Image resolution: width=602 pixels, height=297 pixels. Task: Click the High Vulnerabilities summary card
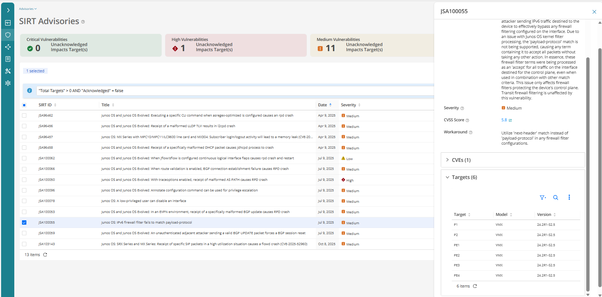click(236, 45)
